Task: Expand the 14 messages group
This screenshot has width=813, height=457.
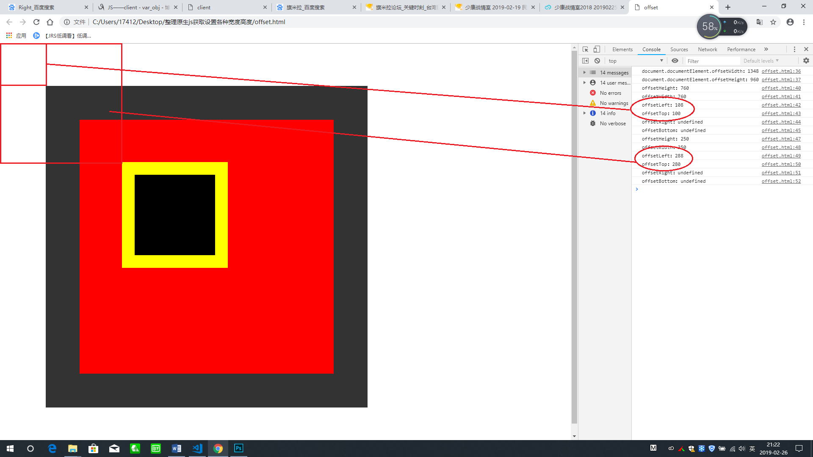Action: [x=584, y=72]
